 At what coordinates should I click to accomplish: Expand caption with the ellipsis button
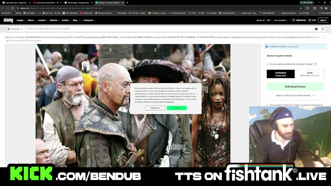(x=325, y=37)
